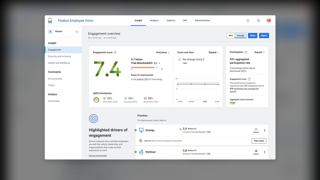Screen dimensions: 320x180
Task: Click '93% aggregated participation rate' text
Action: coord(239,61)
